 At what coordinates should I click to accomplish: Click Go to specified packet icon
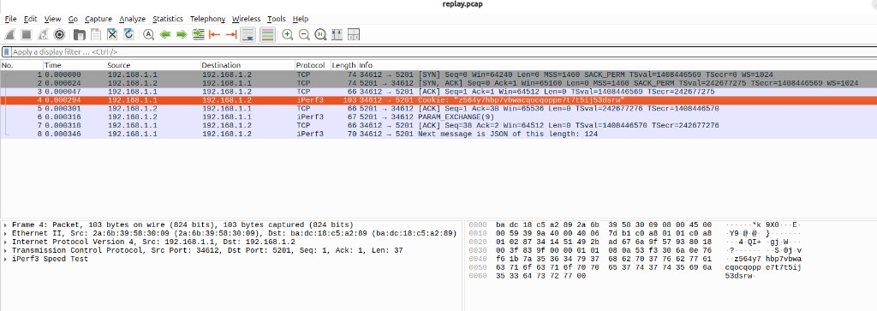coord(198,34)
